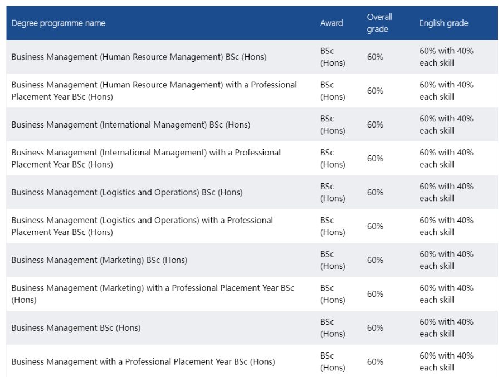Select plain Business Management BSc (Hons) row
Image resolution: width=502 pixels, height=377 pixels.
[76, 327]
